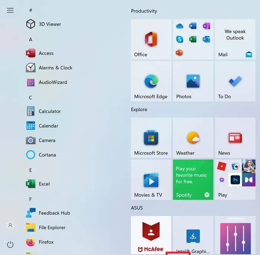Viewport: 260px width, 255px height.
Task: Launch Excel from the app list
Action: pyautogui.click(x=38, y=184)
